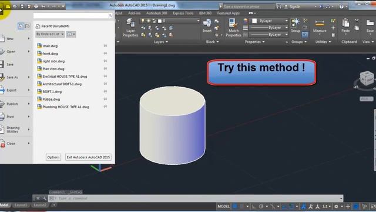Toggle layer 0 lightbulb on/off icon
The image size is (376, 212).
coord(143,21)
